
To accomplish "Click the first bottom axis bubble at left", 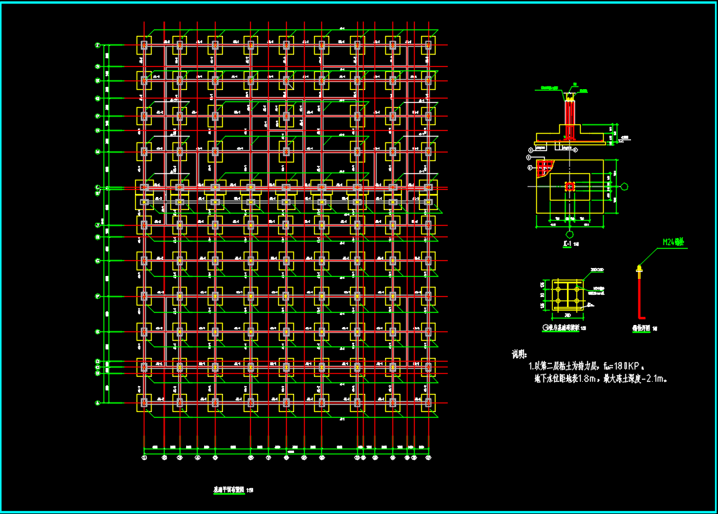I will (x=144, y=456).
